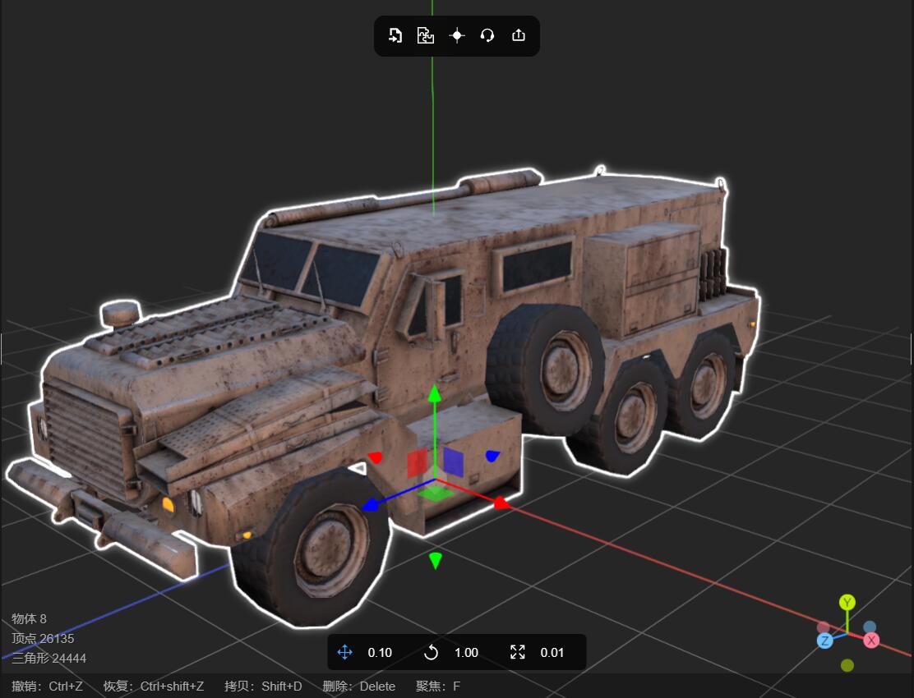
Task: Open the plugin puzzle icon in top toolbar
Action: (x=426, y=35)
